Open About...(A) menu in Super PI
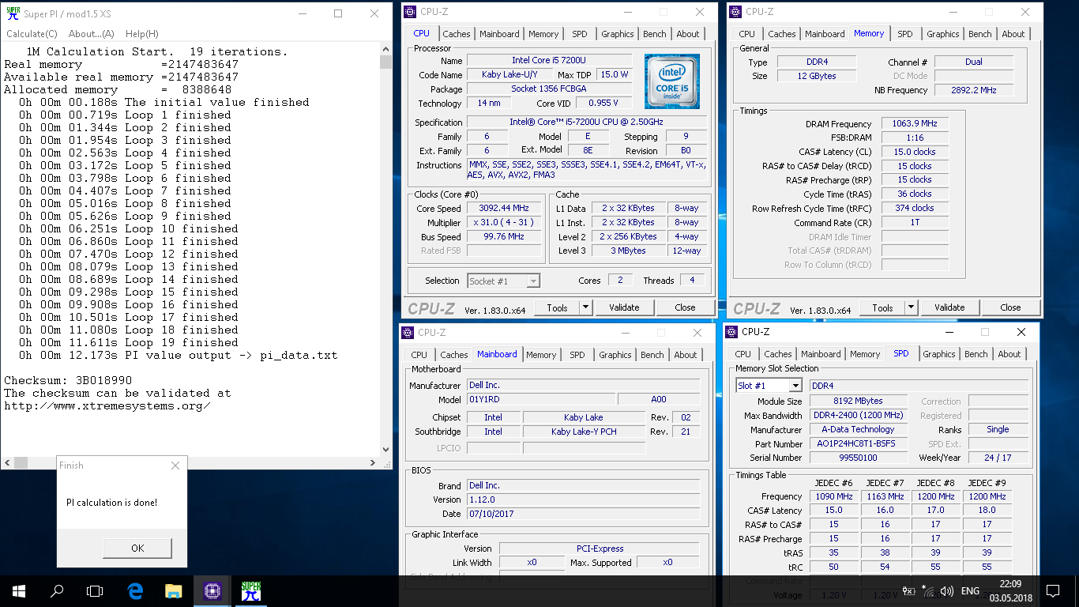The width and height of the screenshot is (1079, 607). tap(91, 34)
